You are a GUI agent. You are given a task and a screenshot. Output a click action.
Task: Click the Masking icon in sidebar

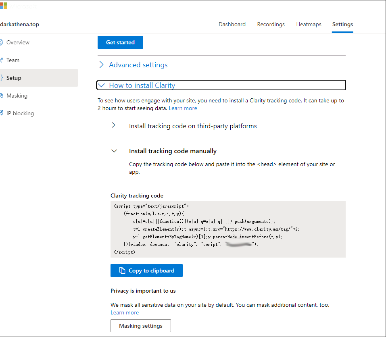(x=2, y=96)
